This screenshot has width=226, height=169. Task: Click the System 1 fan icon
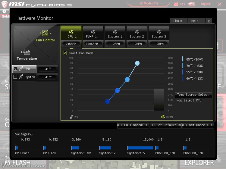tap(115, 32)
